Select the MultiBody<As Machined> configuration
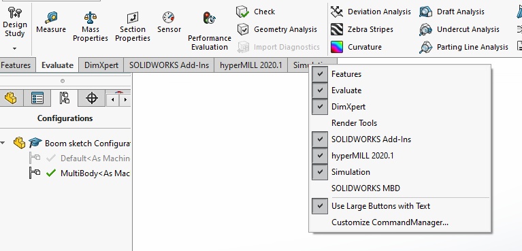Screen dimensions: 522x251 click(80, 173)
